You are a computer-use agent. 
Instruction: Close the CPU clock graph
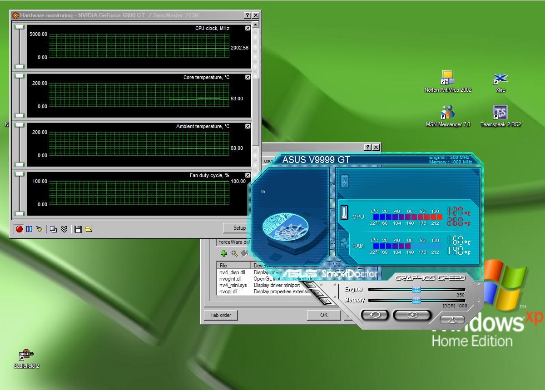[248, 28]
